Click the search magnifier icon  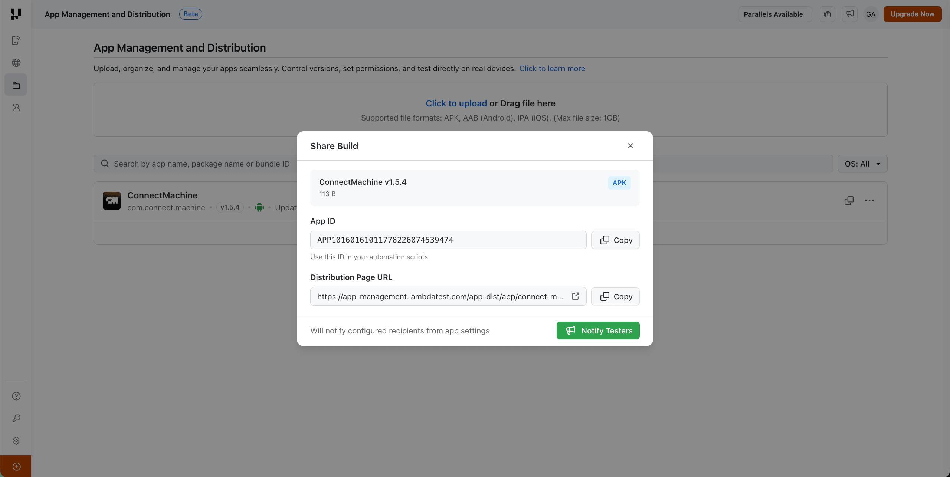click(x=105, y=164)
